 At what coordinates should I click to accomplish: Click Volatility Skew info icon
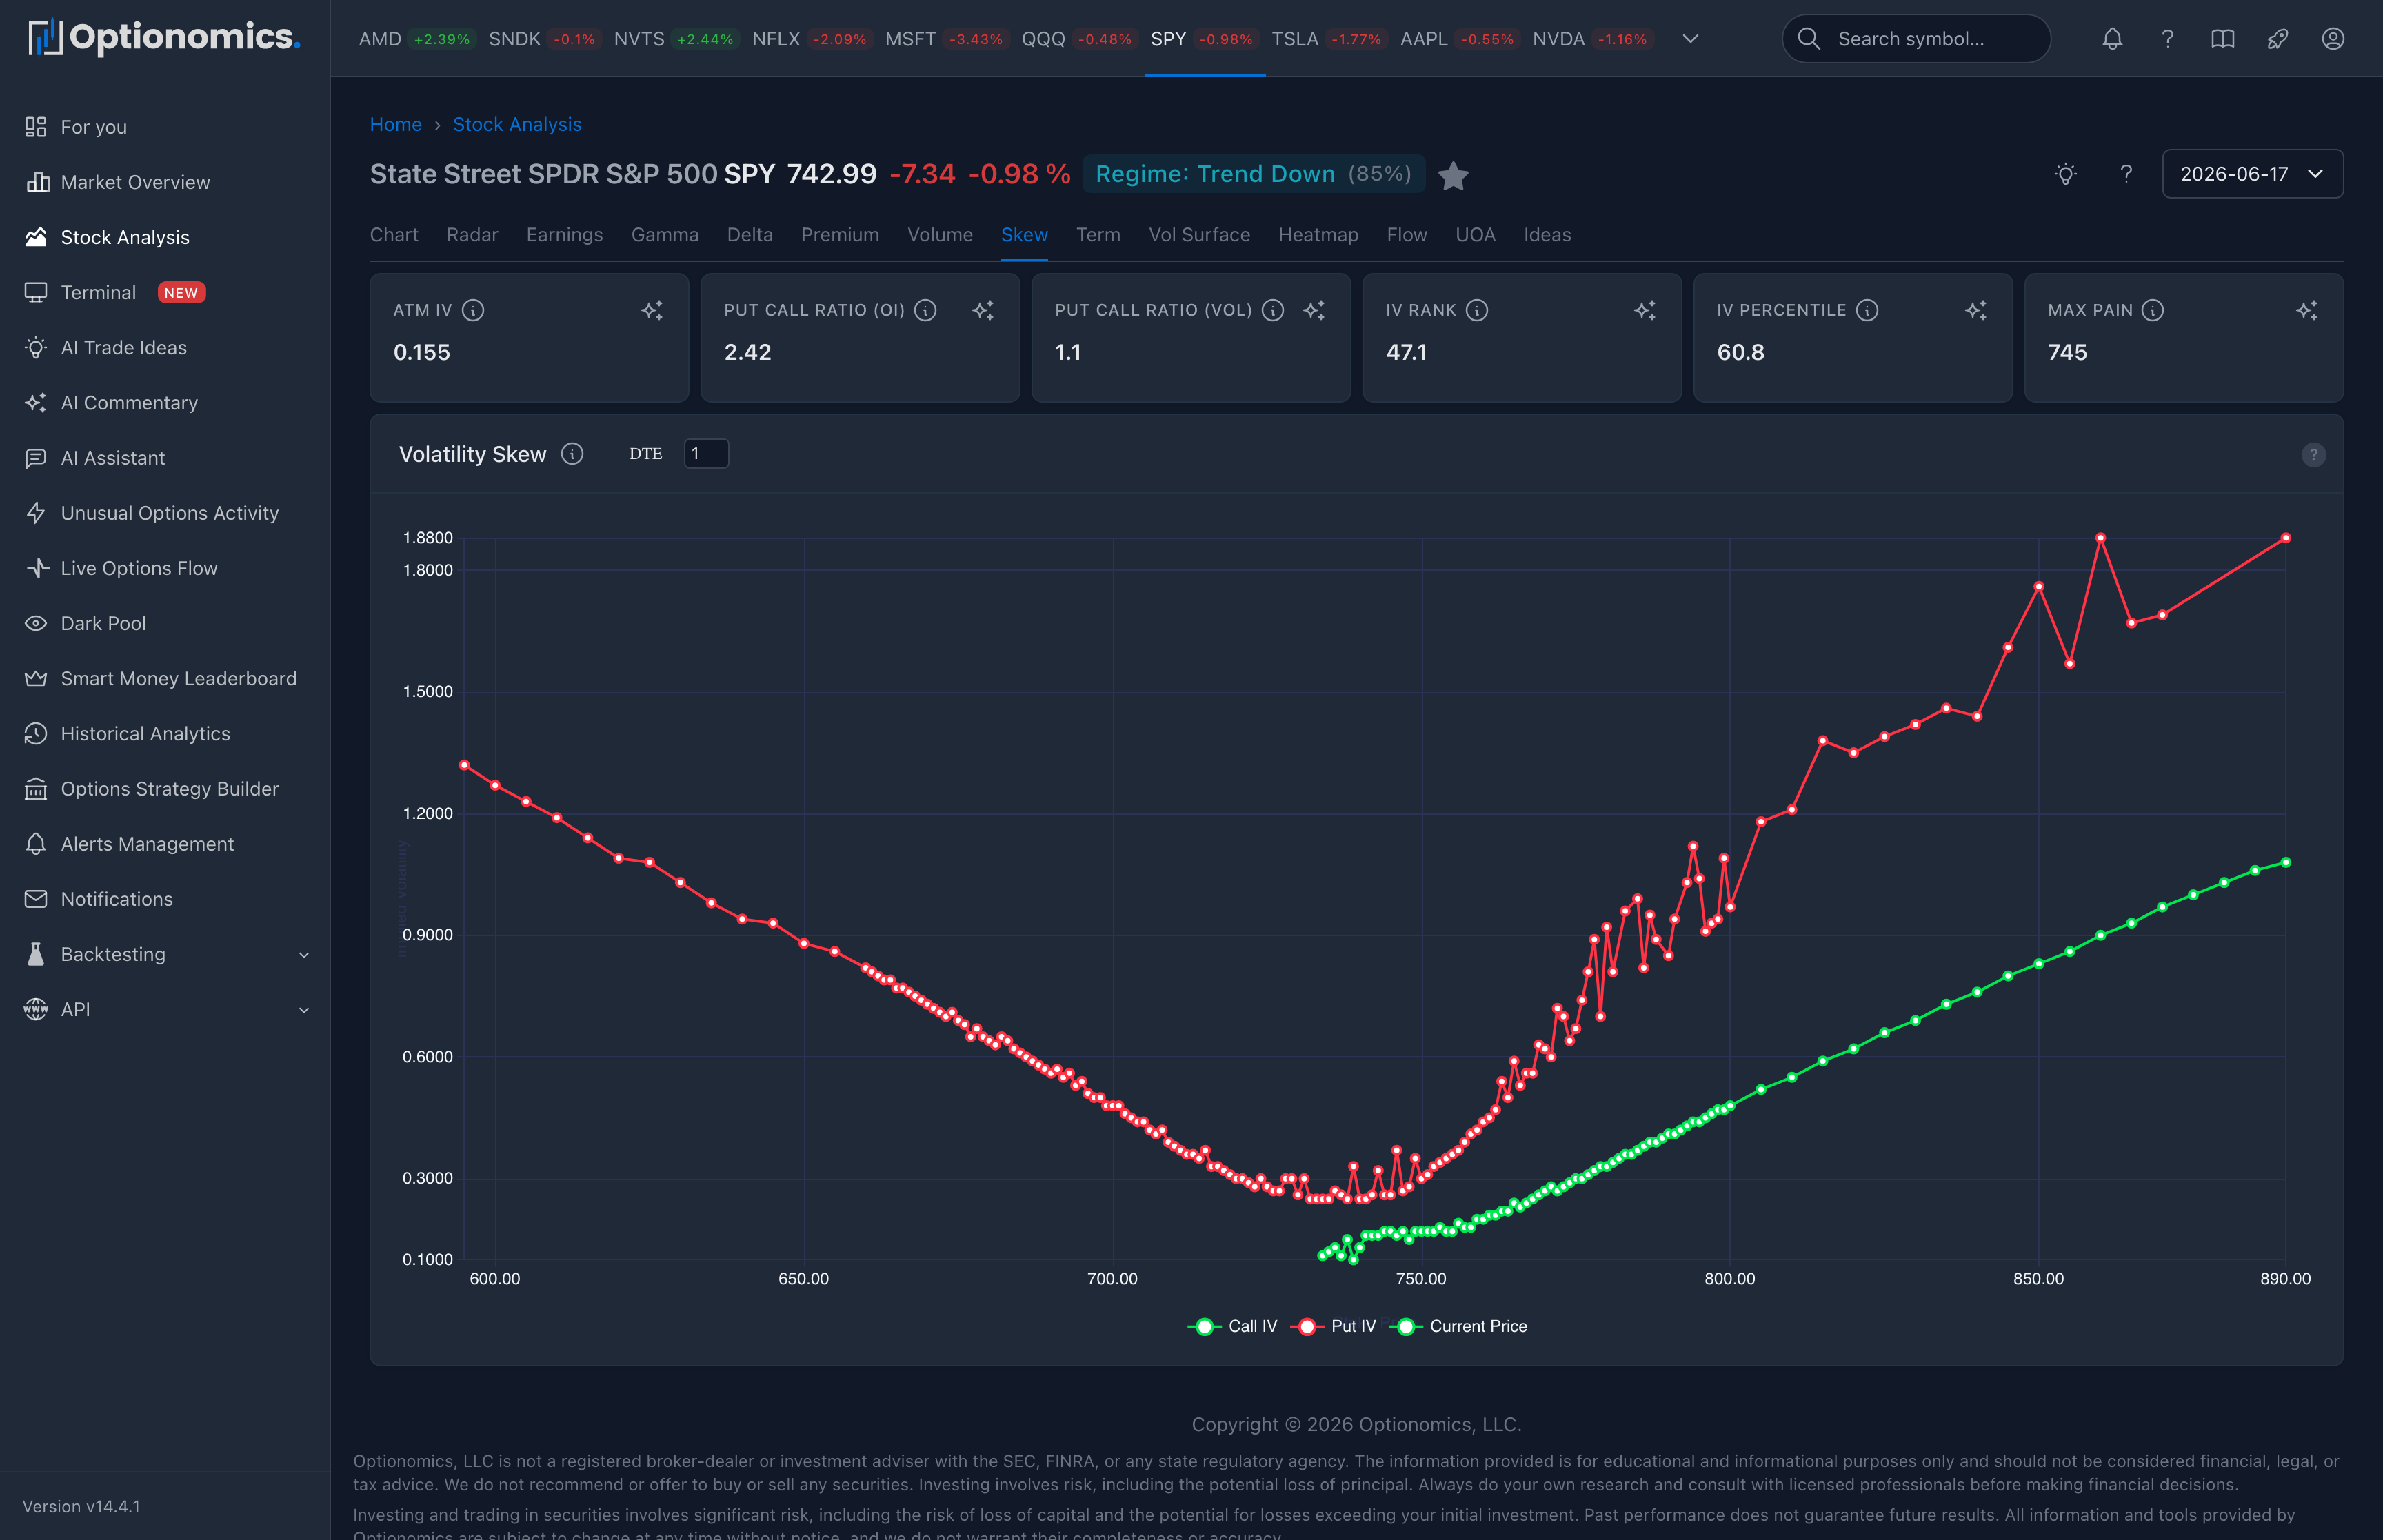572,454
